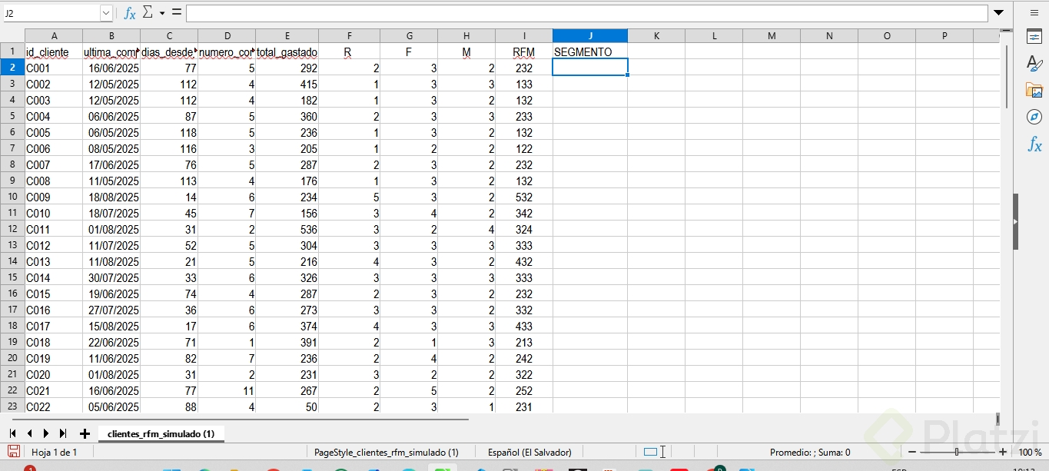Open the sidebar Navigator deck

pos(1034,117)
